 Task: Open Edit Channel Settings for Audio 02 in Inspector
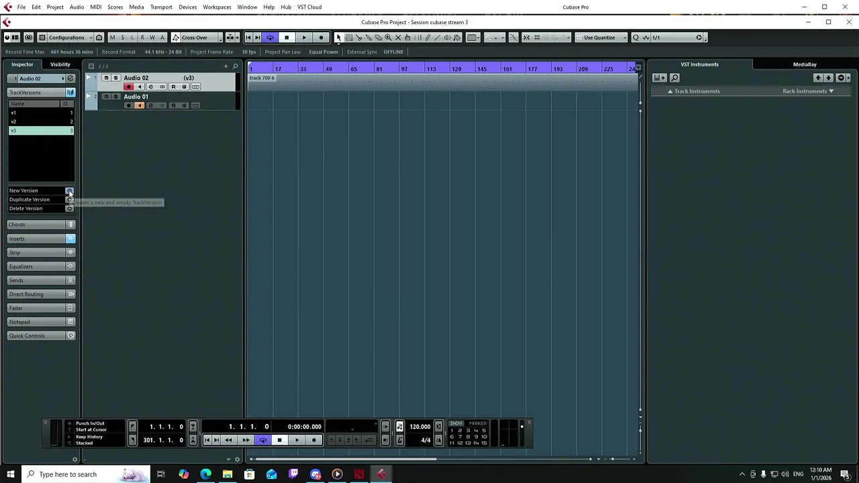coord(70,78)
